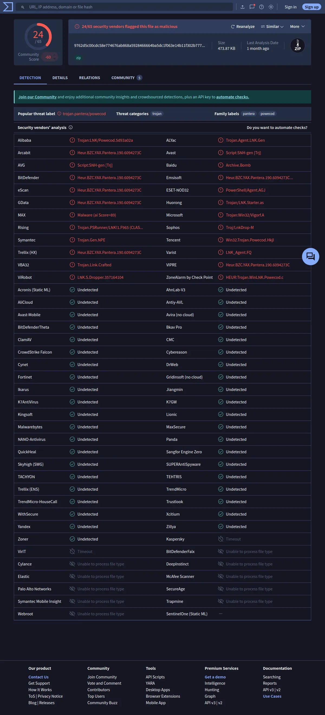Expand the Similar dropdown

[272, 27]
